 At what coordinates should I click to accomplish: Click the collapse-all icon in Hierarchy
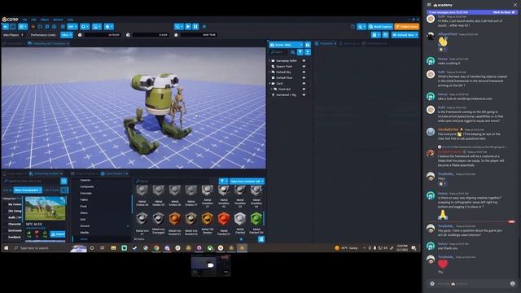[x=308, y=52]
